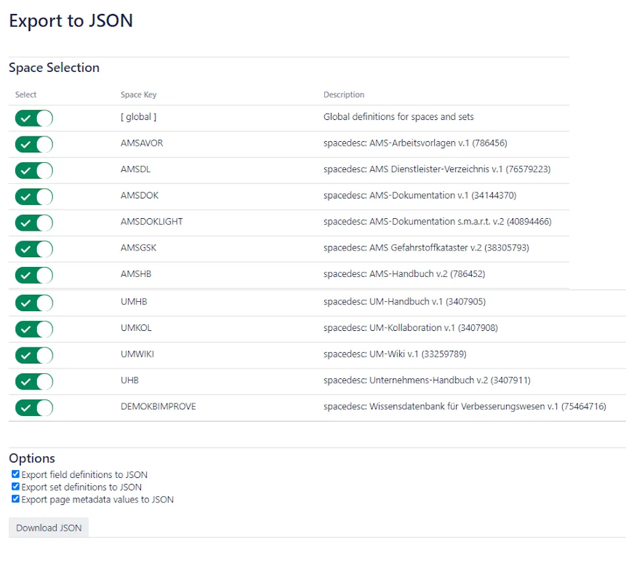The image size is (626, 561).
Task: Click the UM-Handbuch v.1 (3407905) description
Action: click(x=405, y=301)
